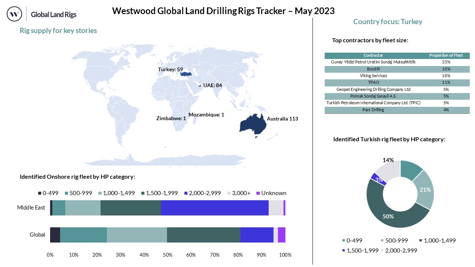
Task: Click the Country focus: Turkey heading
Action: click(387, 22)
